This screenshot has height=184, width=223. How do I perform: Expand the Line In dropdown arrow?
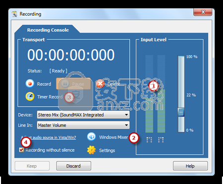coord(126,125)
